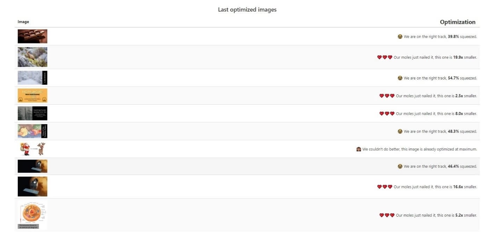Image resolution: width=481 pixels, height=232 pixels.
Task: Select the orange English language banner thumbnail
Action: (x=32, y=96)
